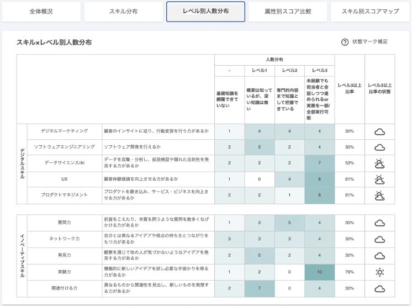Click the ソフトウェア開発を行えるか description
Viewport: 412px width, 306px height.
[x=132, y=147]
